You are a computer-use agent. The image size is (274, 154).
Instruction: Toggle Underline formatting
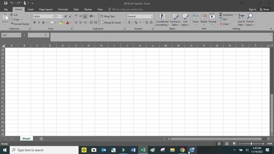[x=43, y=22]
